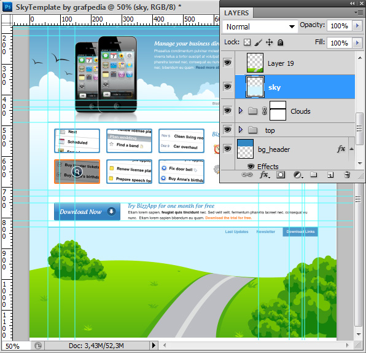Expand the Clouds layer group

[241, 111]
